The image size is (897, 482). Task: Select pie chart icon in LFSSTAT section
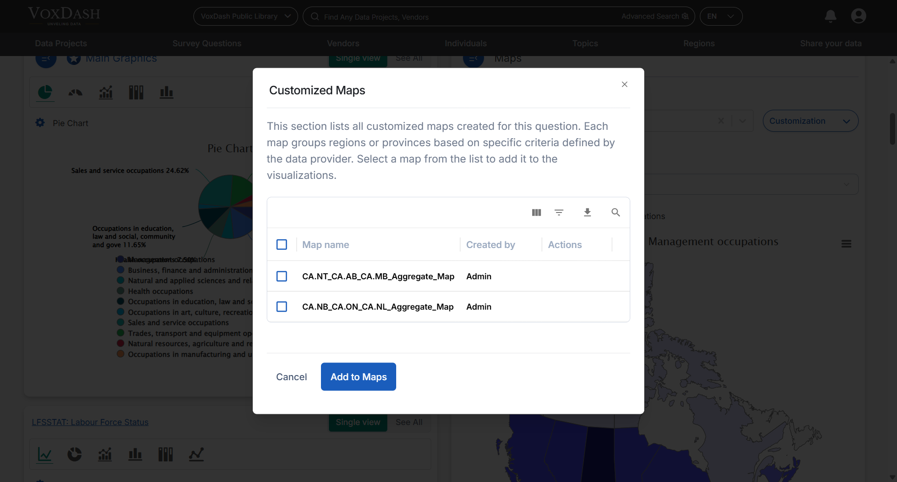[x=75, y=454]
